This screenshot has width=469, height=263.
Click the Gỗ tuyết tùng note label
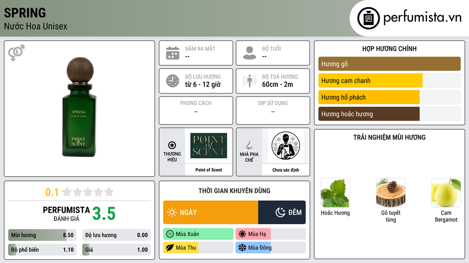coord(391,216)
